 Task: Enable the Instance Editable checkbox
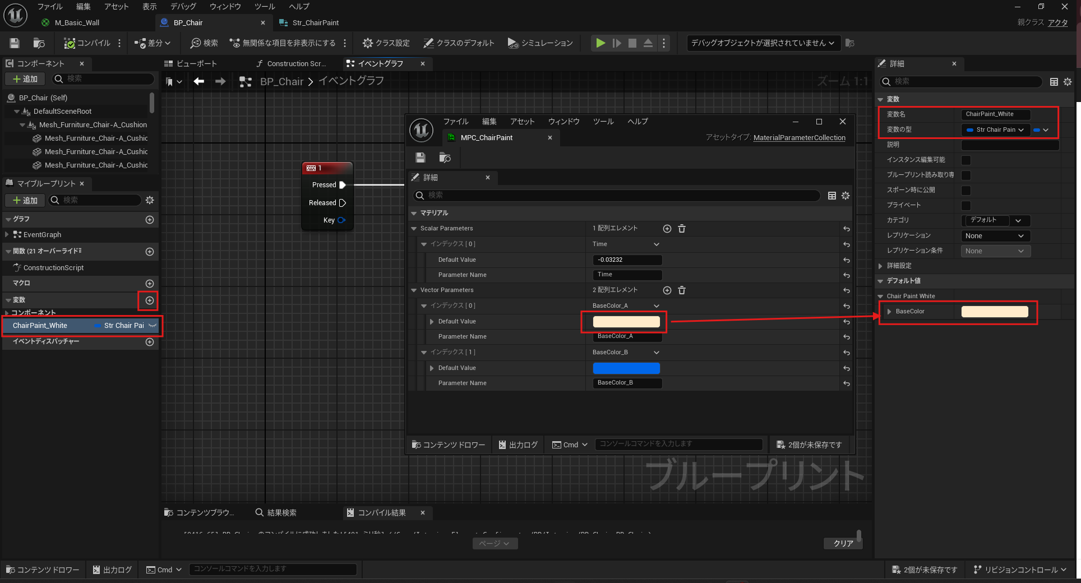(966, 160)
